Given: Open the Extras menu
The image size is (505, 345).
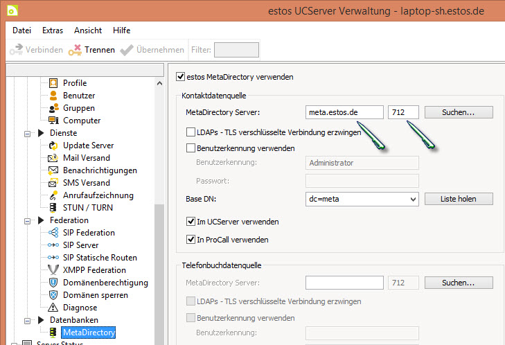Looking at the screenshot, I should click(52, 30).
